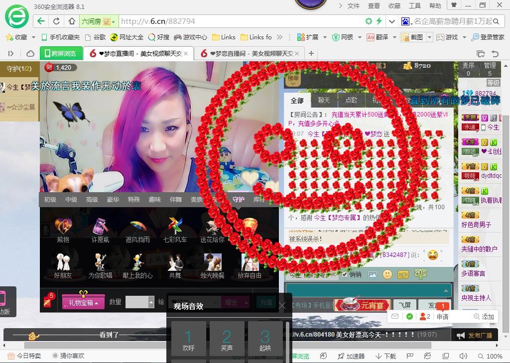Switch to the 点歌 song request tab
This screenshot has height=363, width=510.
pyautogui.click(x=351, y=100)
